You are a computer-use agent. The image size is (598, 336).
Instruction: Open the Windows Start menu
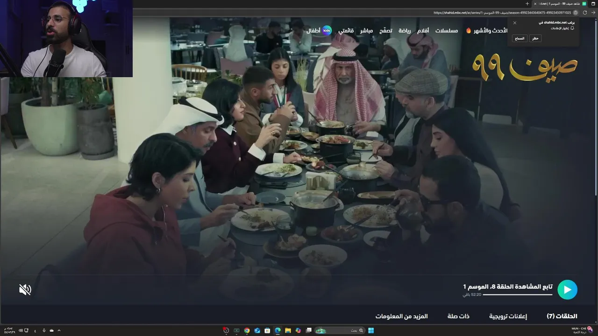[x=371, y=330]
